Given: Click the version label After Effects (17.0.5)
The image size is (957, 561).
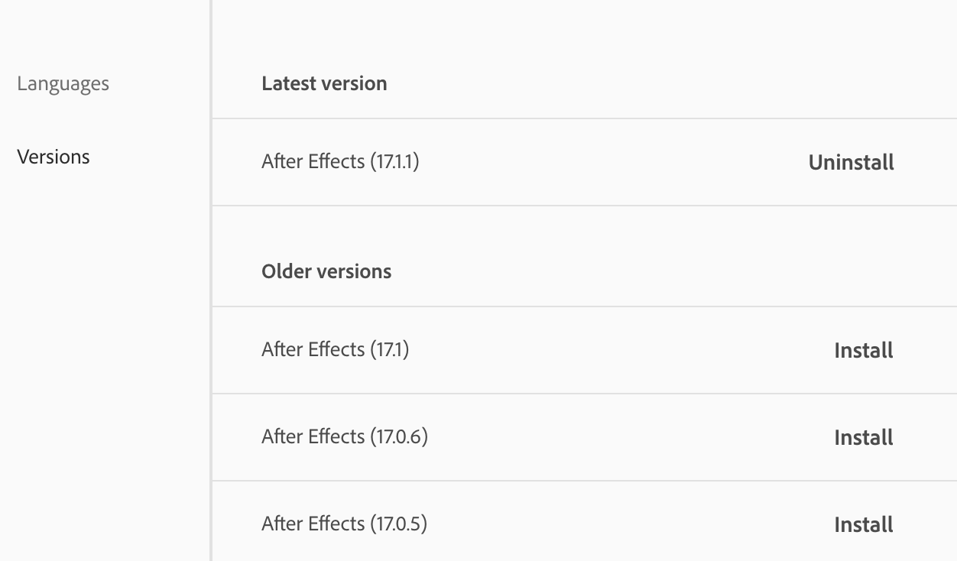Looking at the screenshot, I should 345,524.
